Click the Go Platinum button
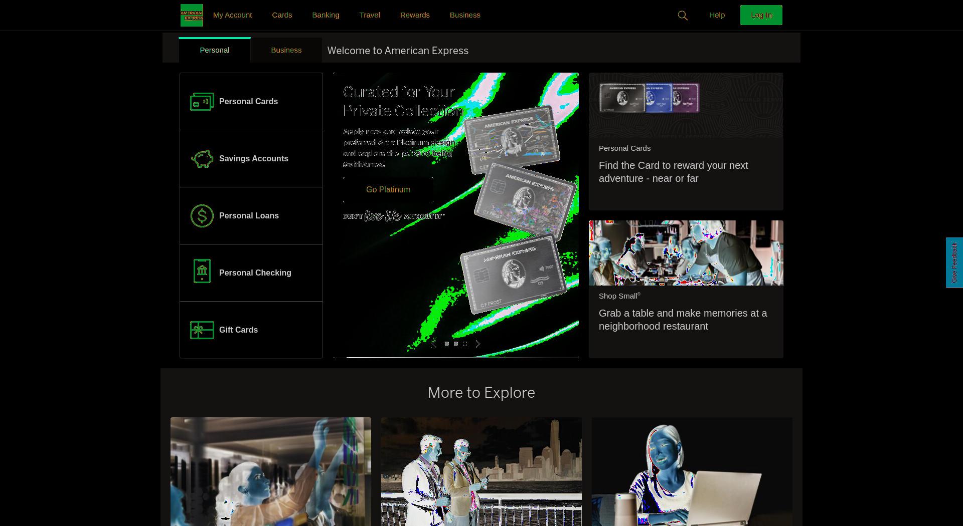Viewport: 963px width, 526px height. [x=388, y=189]
